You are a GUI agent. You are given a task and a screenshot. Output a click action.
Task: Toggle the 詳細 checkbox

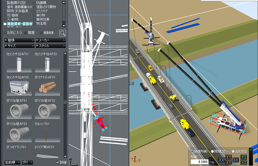(x=58, y=162)
